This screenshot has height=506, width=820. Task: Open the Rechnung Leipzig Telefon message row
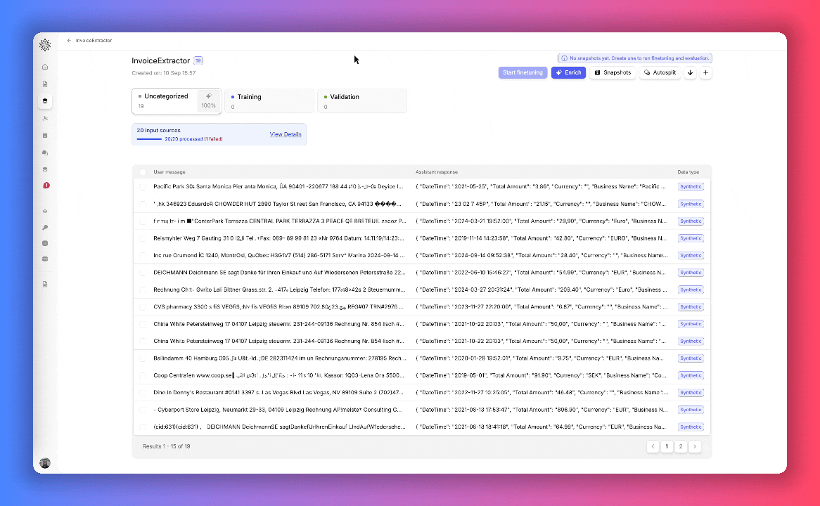coord(278,290)
